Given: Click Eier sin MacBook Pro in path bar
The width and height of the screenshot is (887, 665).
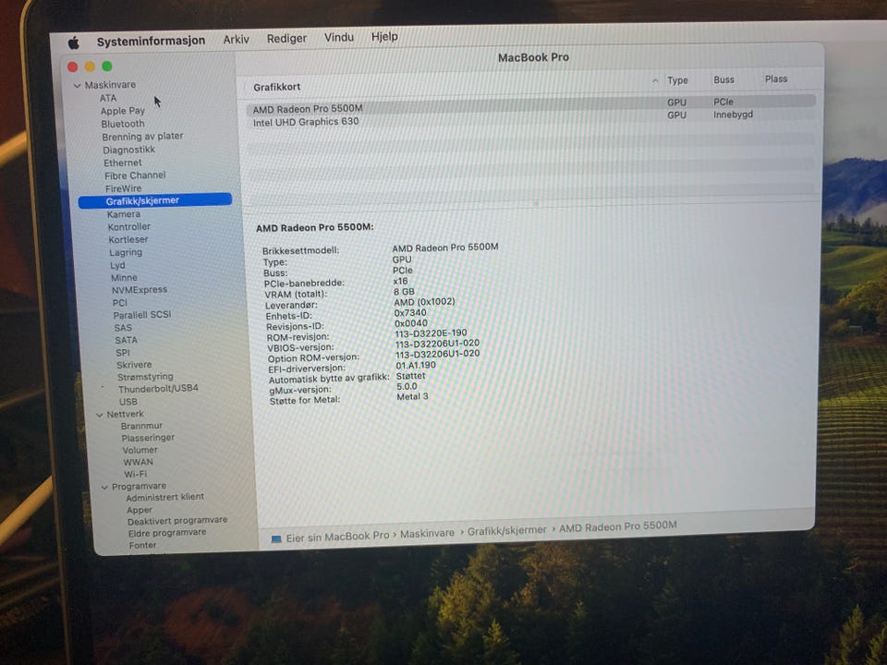Looking at the screenshot, I should pyautogui.click(x=338, y=537).
